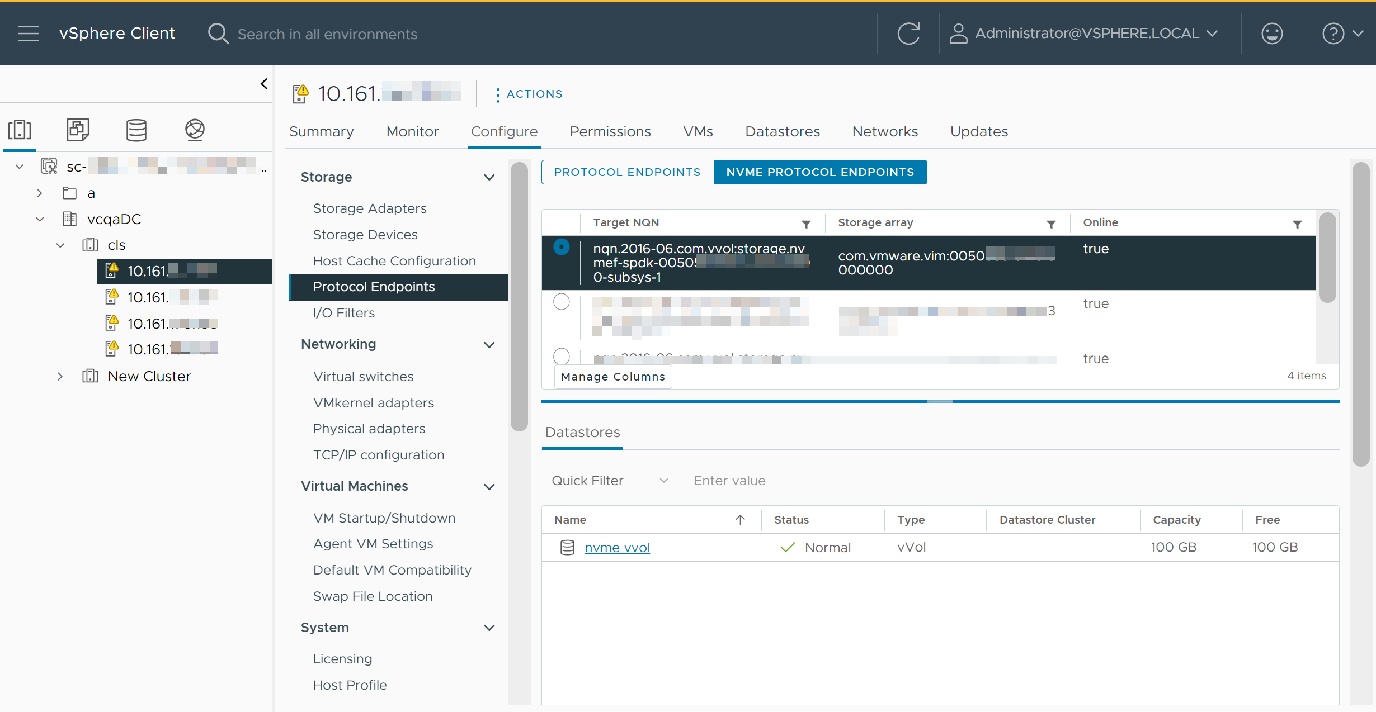Image resolution: width=1376 pixels, height=712 pixels.
Task: Refresh the vSphere Client view
Action: pos(908,34)
